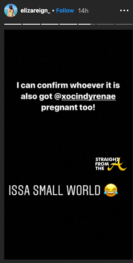The image size is (133, 263).
Task: Click the partially filled fifth progress segment
Action: point(87,24)
